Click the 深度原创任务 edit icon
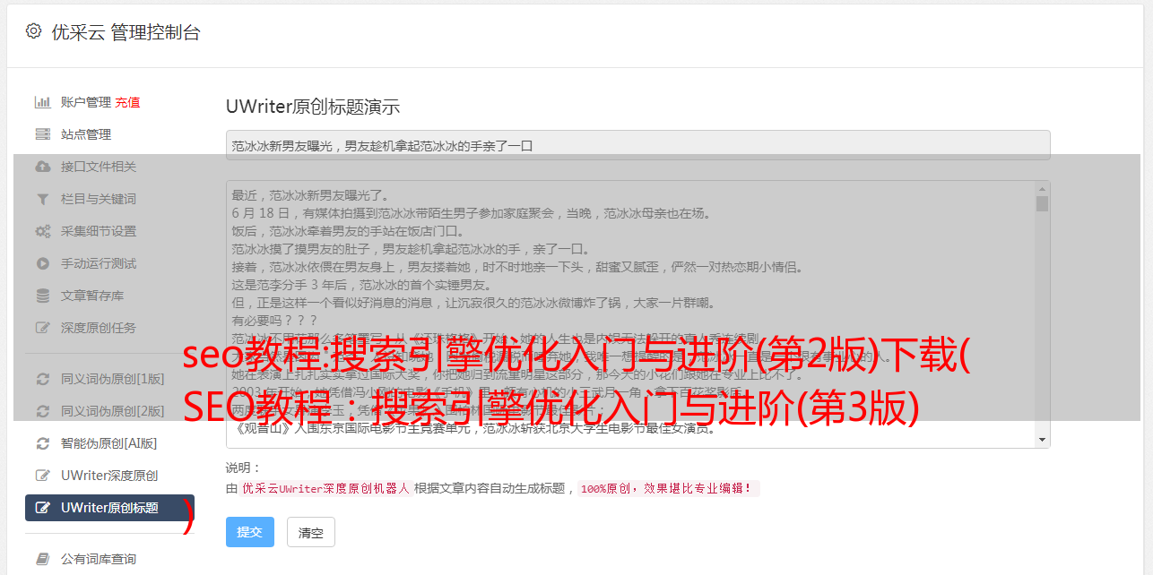This screenshot has height=575, width=1153. pos(42,328)
